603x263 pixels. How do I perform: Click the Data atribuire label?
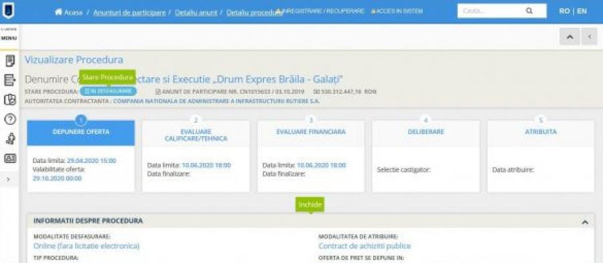(513, 170)
